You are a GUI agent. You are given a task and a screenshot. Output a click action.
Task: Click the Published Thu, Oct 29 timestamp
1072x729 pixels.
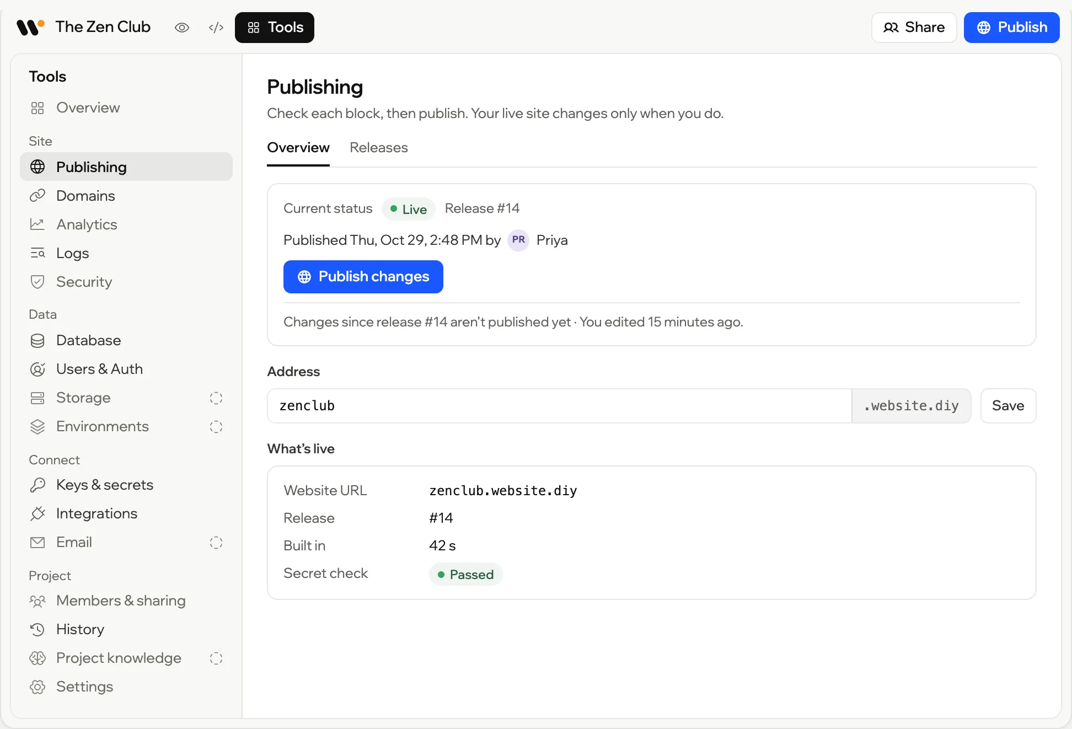392,240
